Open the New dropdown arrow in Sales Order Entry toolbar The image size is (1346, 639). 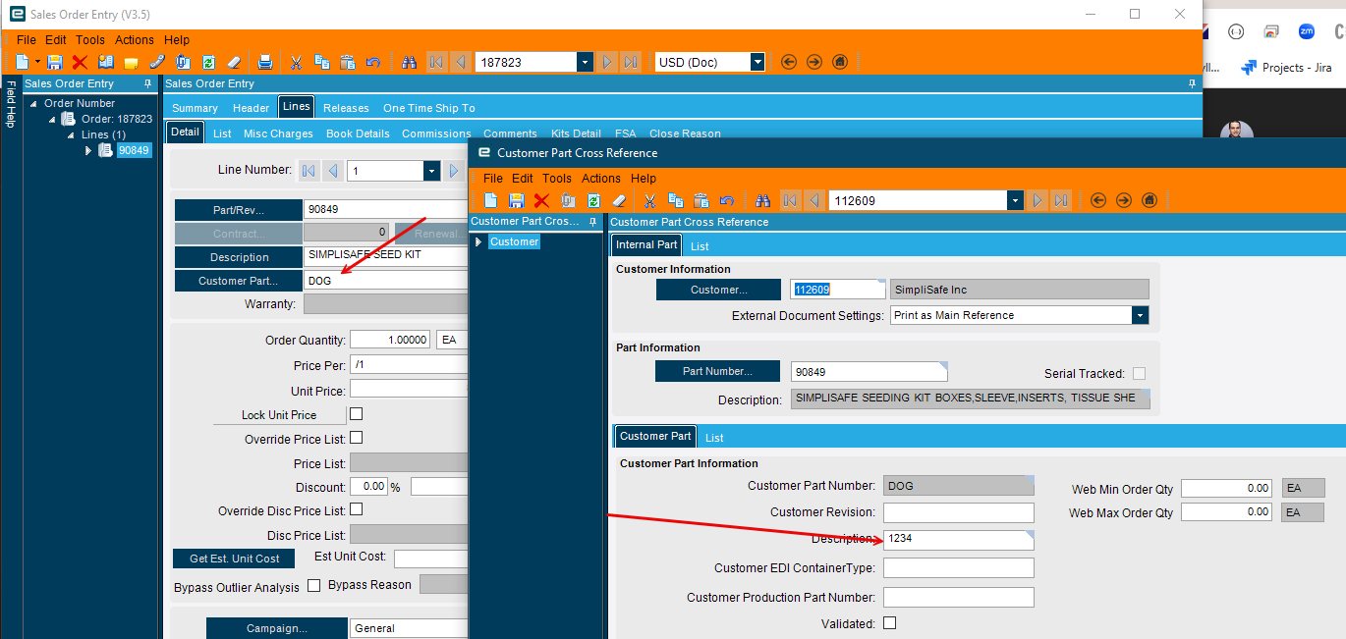[x=37, y=62]
